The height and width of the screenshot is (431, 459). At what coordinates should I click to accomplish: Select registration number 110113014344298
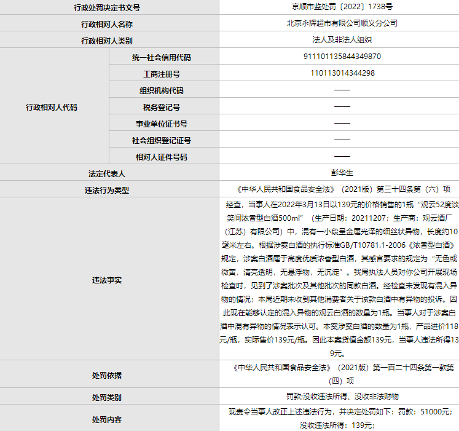click(x=342, y=73)
